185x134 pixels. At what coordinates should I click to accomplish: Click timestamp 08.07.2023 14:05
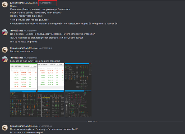point(46,3)
